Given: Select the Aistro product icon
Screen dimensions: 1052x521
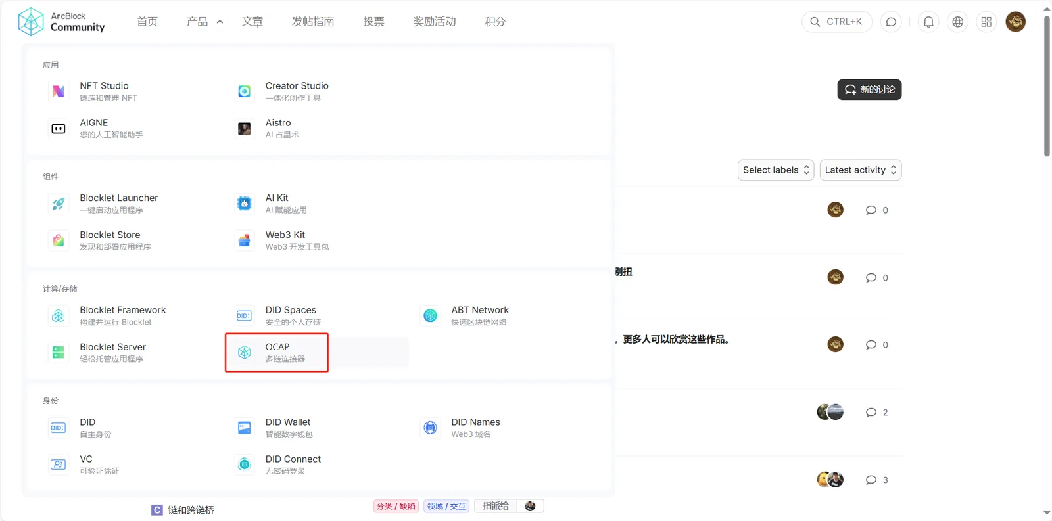Looking at the screenshot, I should (244, 128).
